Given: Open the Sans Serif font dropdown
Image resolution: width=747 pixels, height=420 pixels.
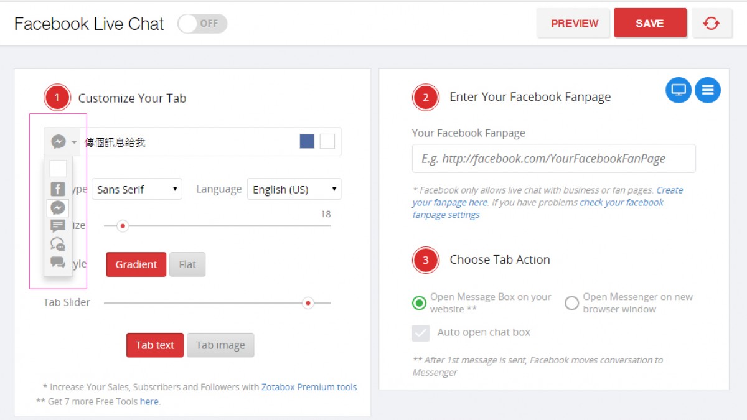Looking at the screenshot, I should click(137, 189).
